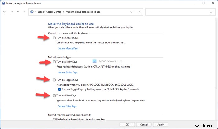Click the breadcrumb double-chevron before Ease of Access

(x=35, y=12)
